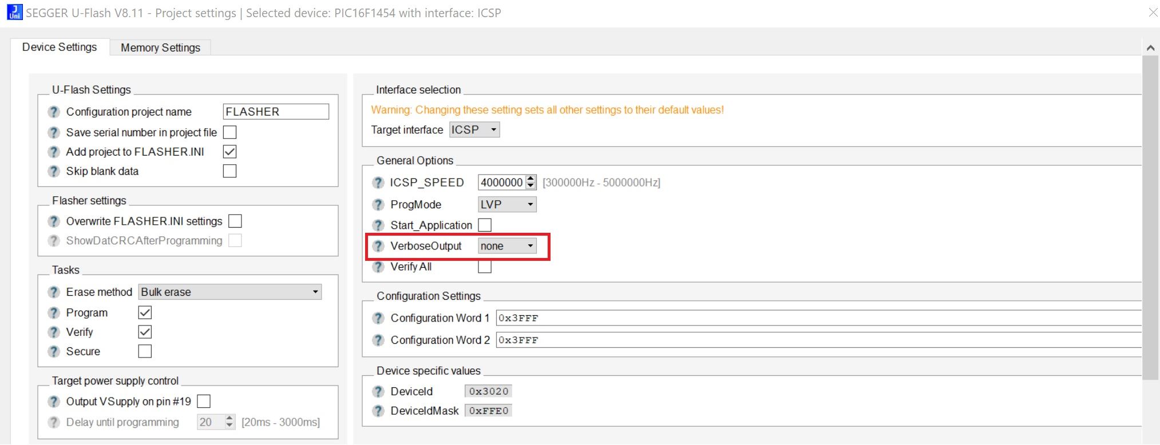Click the vertical scrollbar up arrow

(1150, 48)
